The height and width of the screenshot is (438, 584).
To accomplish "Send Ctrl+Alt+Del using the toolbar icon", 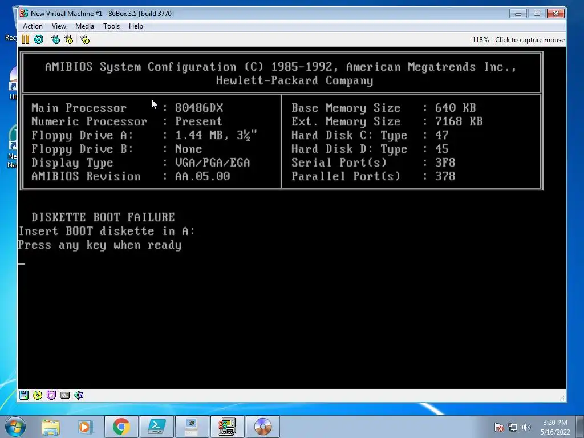I will pyautogui.click(x=55, y=39).
